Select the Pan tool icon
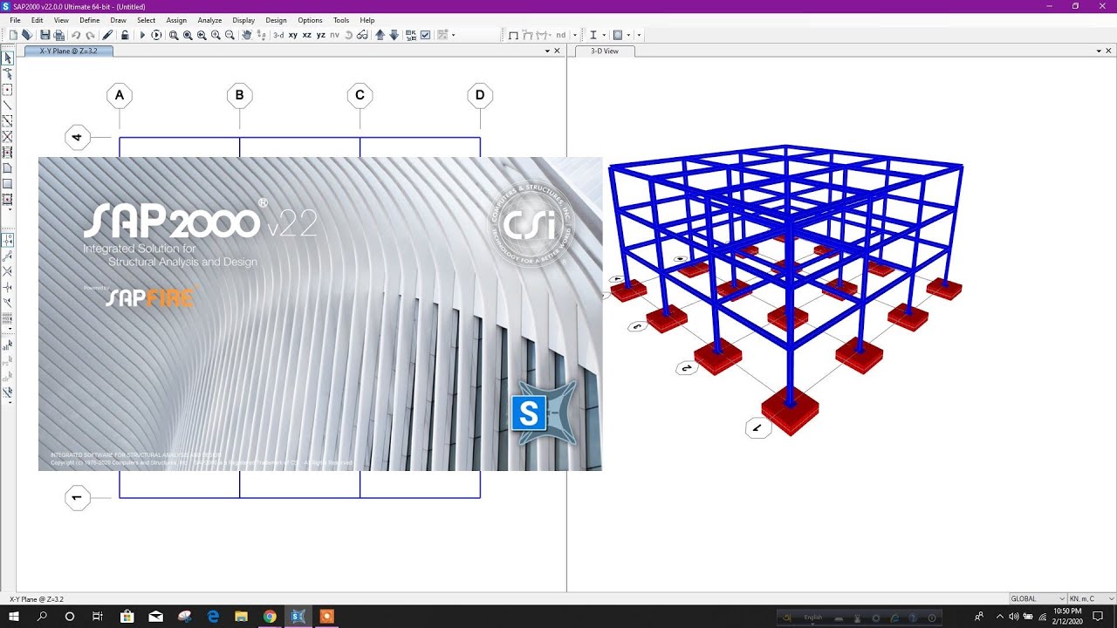1117x628 pixels. tap(246, 35)
